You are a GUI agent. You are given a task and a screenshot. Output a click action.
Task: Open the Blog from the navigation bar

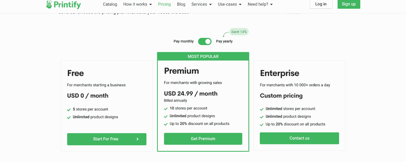181,4
